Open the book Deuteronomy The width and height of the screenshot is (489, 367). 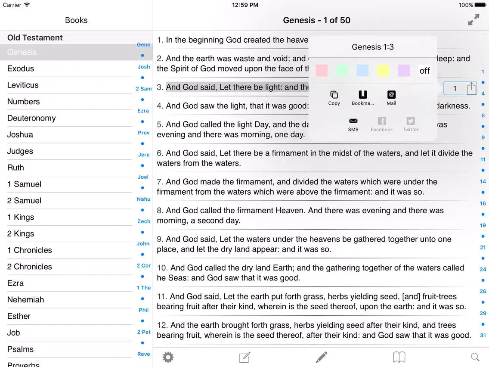point(66,118)
